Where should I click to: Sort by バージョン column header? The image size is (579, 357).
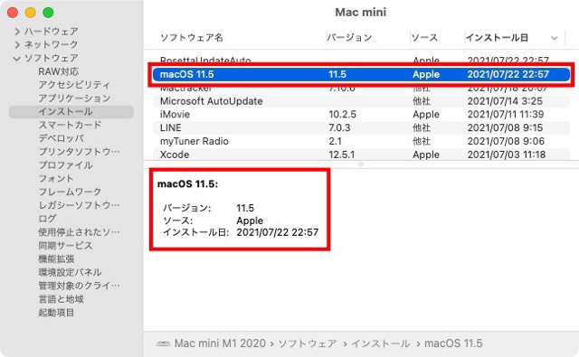click(349, 38)
